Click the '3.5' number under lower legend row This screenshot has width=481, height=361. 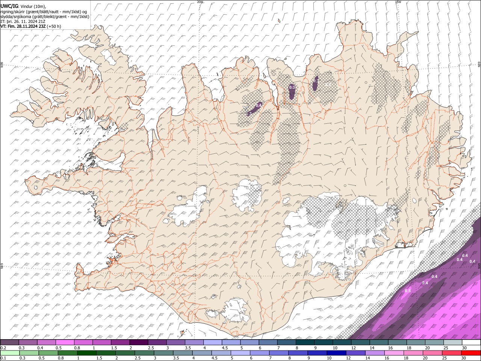(176, 358)
